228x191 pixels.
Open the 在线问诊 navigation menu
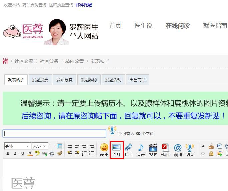pyautogui.click(x=178, y=26)
